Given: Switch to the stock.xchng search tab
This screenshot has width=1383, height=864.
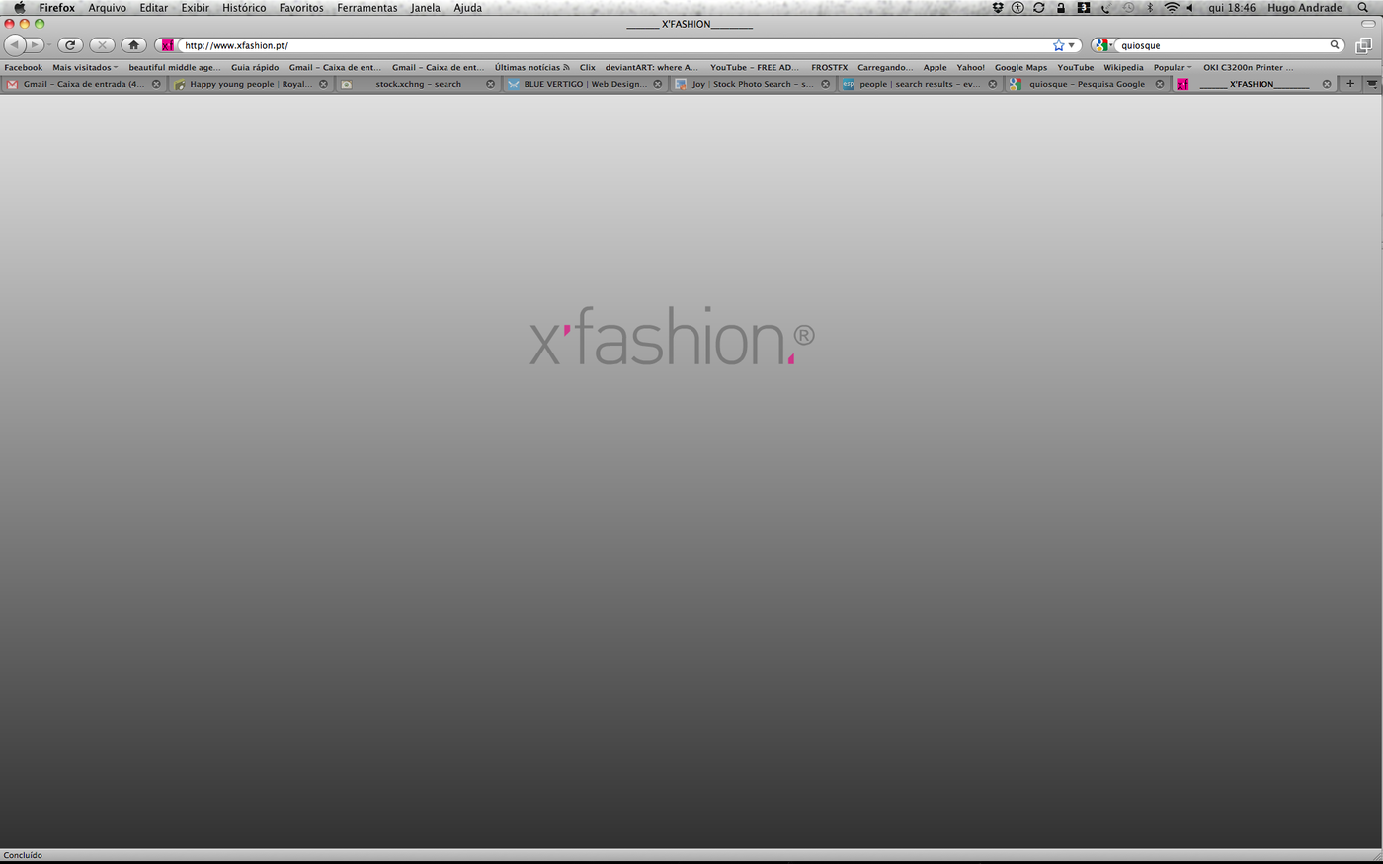Looking at the screenshot, I should (x=417, y=84).
